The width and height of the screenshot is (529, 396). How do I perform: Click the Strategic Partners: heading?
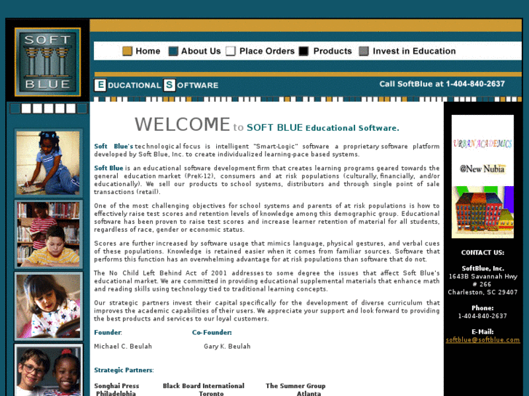tap(124, 370)
